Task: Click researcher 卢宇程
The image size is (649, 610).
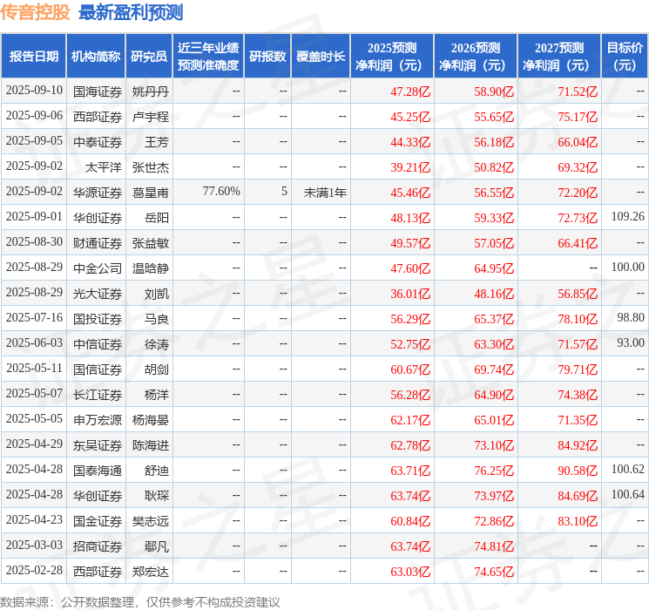Action: [x=150, y=117]
